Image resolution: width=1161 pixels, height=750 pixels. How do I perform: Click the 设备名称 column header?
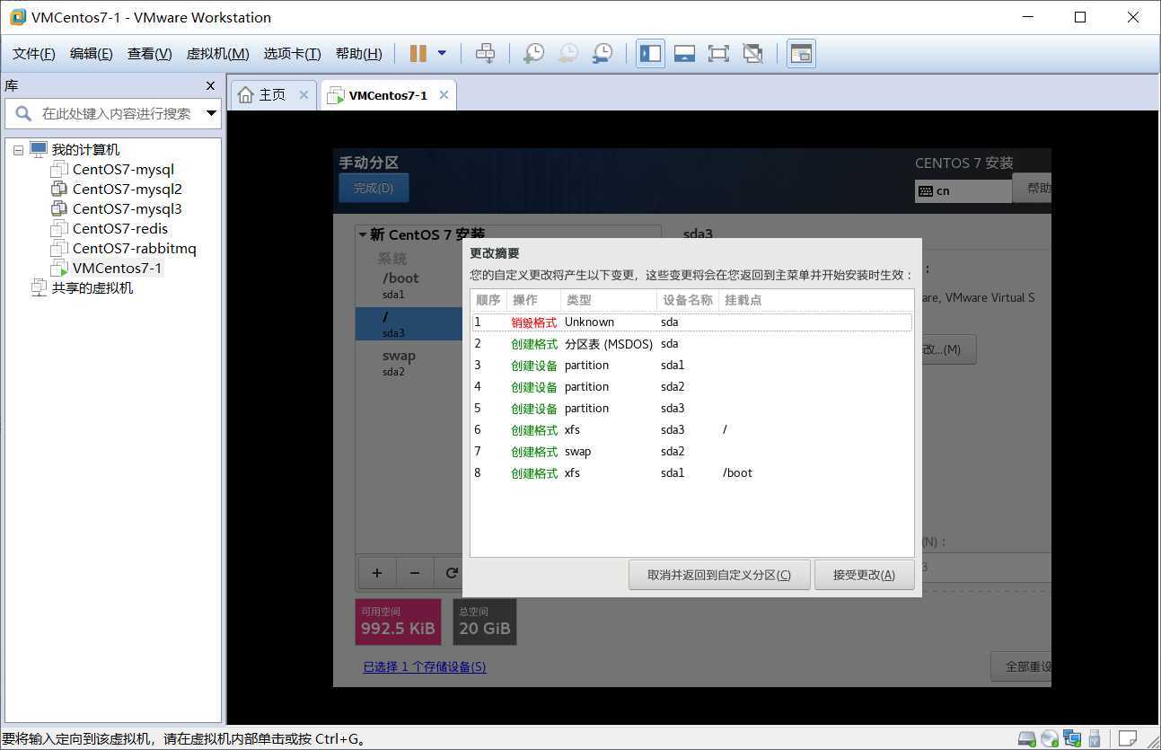point(688,300)
